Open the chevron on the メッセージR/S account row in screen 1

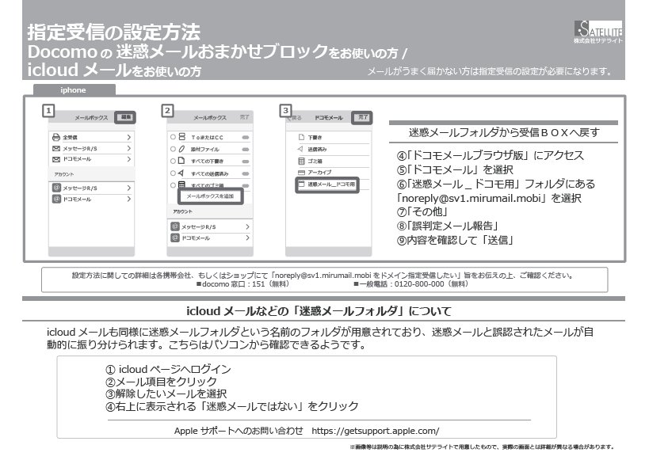click(x=128, y=188)
